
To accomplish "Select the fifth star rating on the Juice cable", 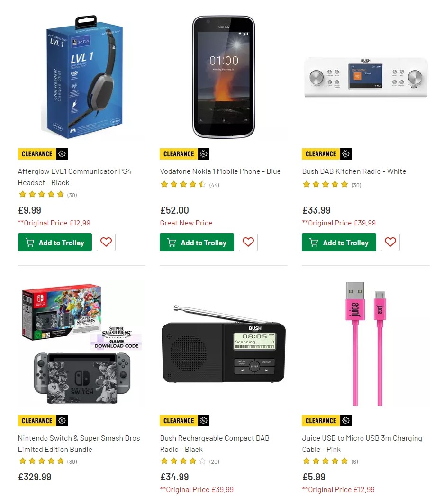I will pos(345,461).
